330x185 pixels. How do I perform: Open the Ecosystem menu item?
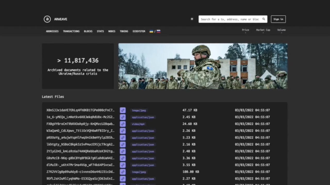(139, 31)
